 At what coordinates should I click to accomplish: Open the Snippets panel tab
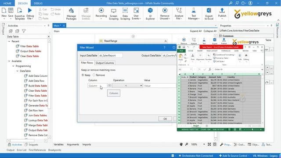click(31, 144)
